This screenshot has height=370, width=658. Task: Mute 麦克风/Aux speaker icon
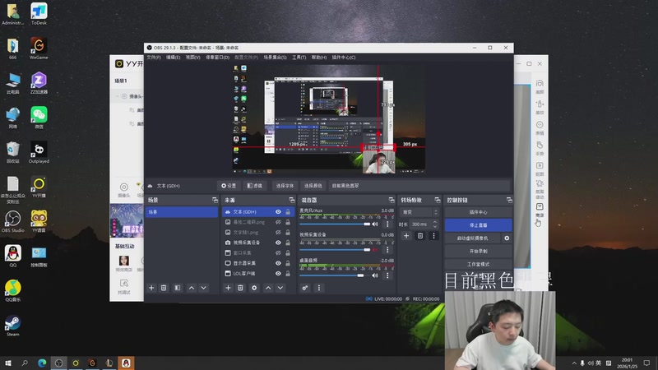(x=375, y=224)
